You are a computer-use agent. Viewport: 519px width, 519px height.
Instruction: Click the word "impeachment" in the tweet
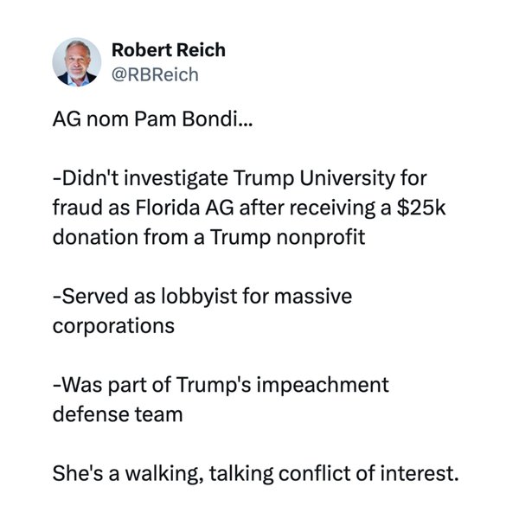[x=322, y=385]
